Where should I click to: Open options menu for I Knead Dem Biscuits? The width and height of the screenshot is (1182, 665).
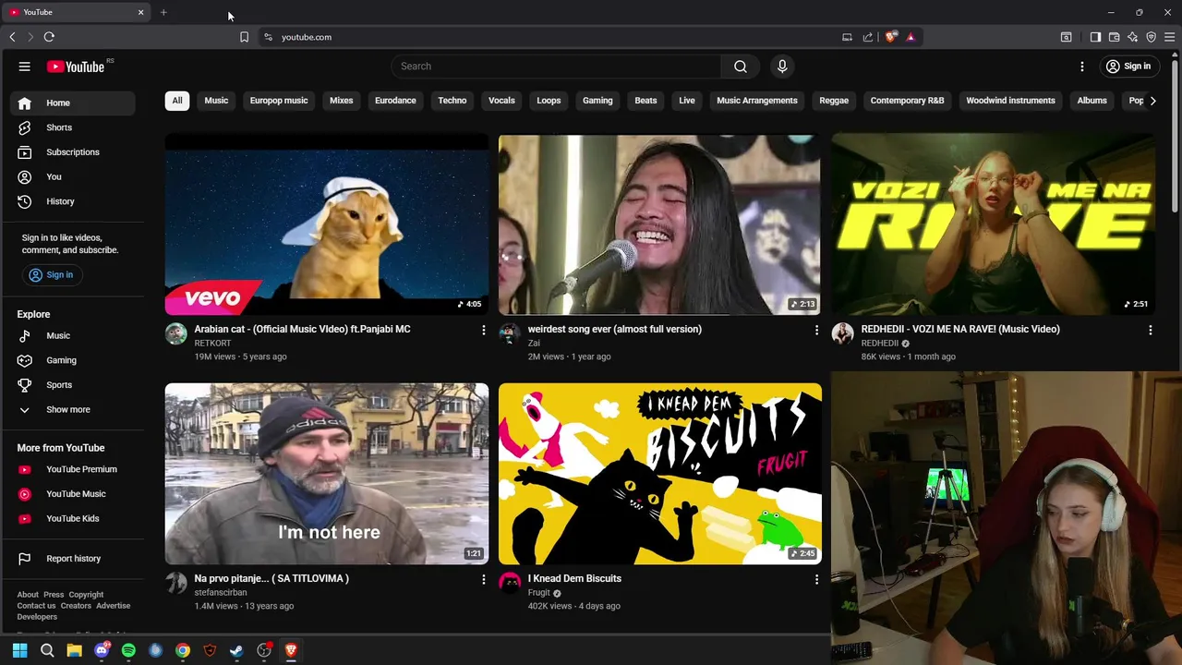click(x=816, y=579)
